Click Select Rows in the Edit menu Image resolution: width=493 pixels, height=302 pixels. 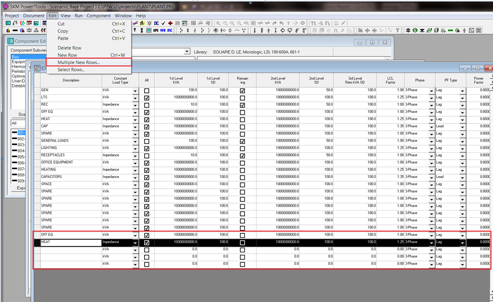click(71, 70)
